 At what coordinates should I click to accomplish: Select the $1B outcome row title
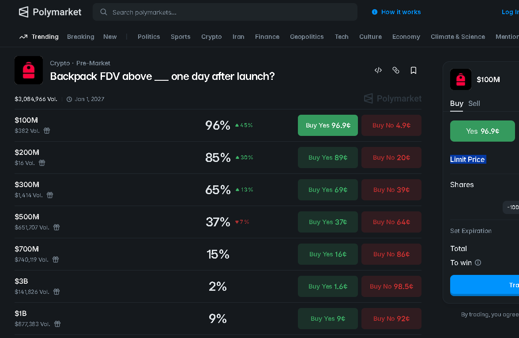[20, 313]
